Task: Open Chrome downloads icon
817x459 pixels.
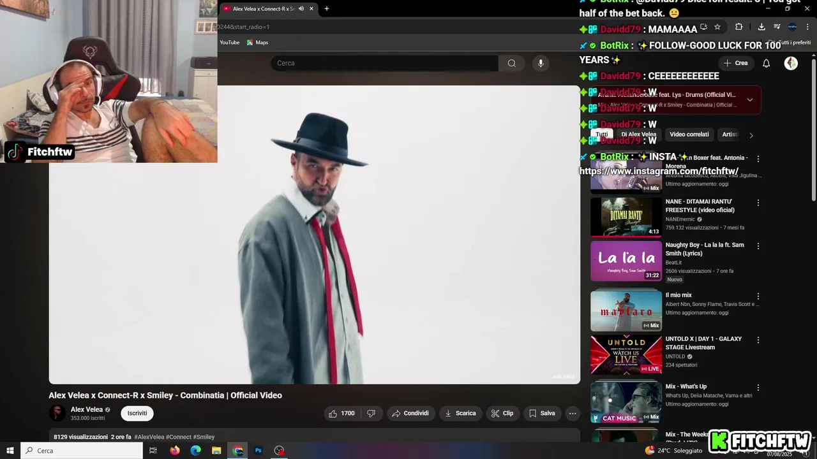Action: (761, 27)
